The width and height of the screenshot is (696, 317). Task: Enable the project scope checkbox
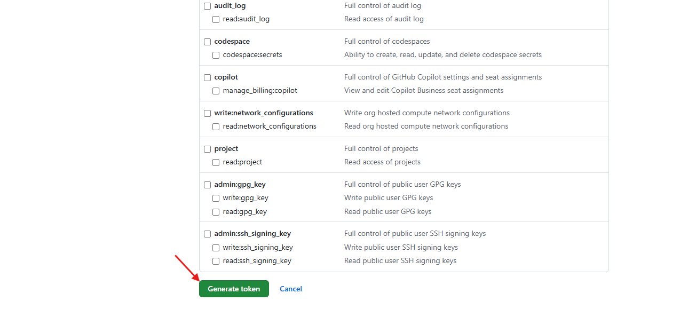(x=208, y=149)
